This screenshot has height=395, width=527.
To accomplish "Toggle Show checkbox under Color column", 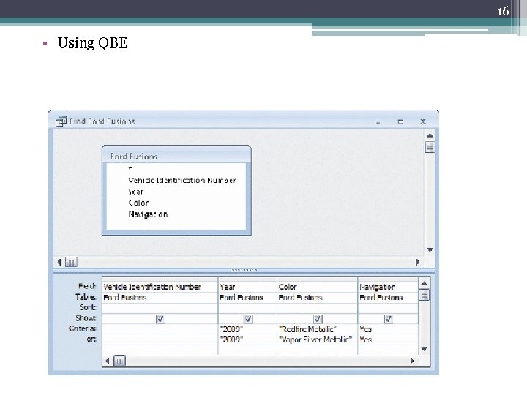I will point(318,319).
